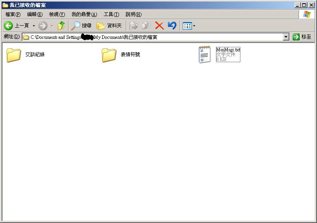Open the 檔案(F) menu
Image resolution: width=317 pixels, height=223 pixels.
point(13,14)
